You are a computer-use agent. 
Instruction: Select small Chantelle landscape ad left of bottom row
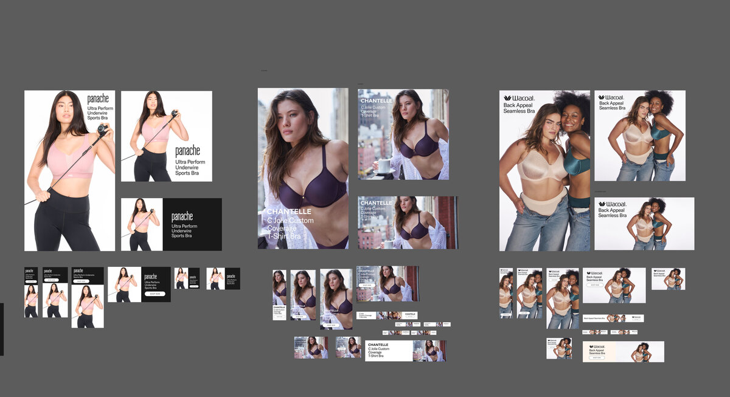311,348
